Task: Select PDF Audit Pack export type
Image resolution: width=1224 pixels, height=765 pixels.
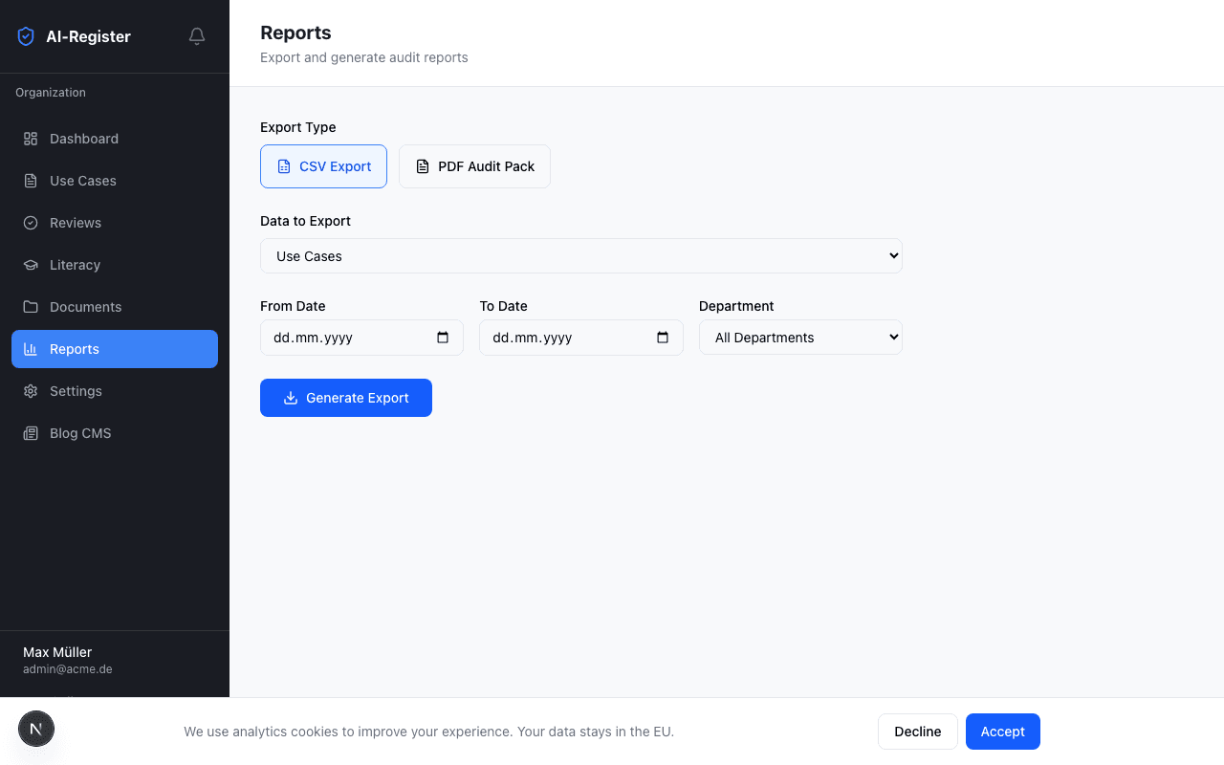Action: pyautogui.click(x=474, y=165)
